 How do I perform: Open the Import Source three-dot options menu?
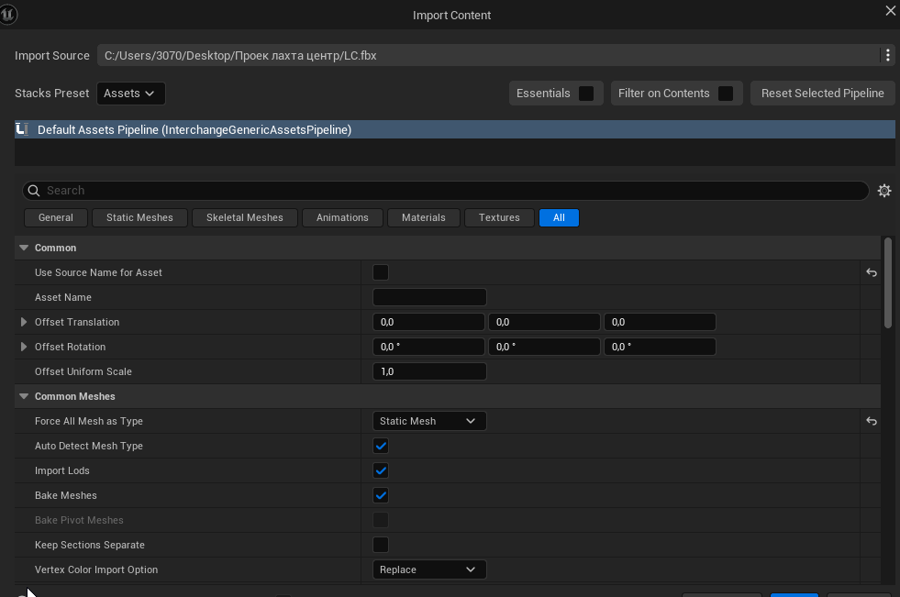887,55
